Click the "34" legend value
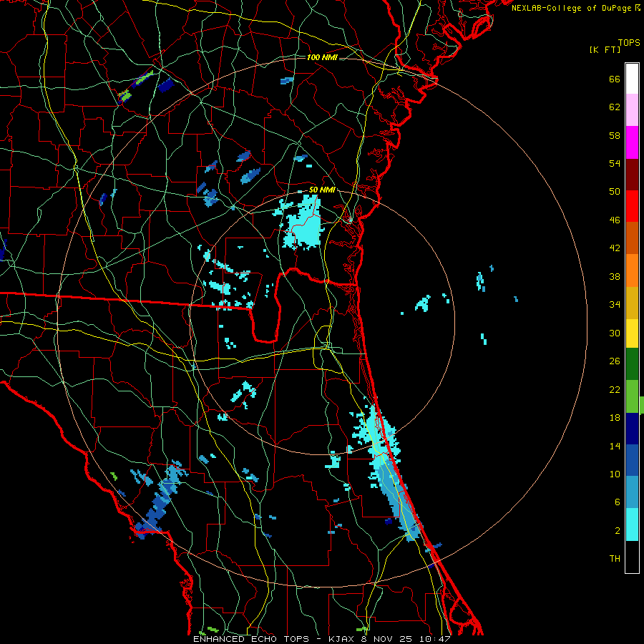 615,305
